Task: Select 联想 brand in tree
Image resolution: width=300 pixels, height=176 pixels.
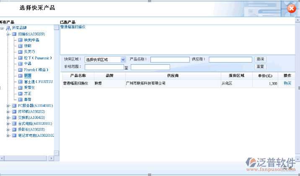Action: coord(28,76)
